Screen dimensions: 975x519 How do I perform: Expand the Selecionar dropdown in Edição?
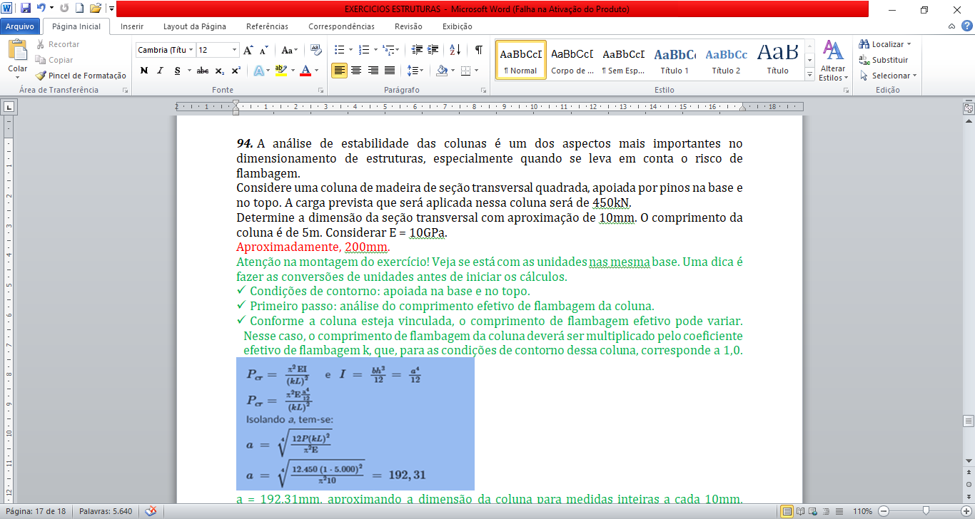click(889, 76)
